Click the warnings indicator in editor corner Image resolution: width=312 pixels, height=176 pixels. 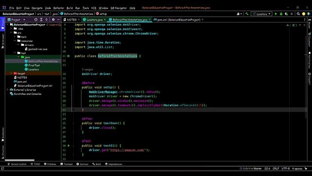pyautogui.click(x=288, y=25)
